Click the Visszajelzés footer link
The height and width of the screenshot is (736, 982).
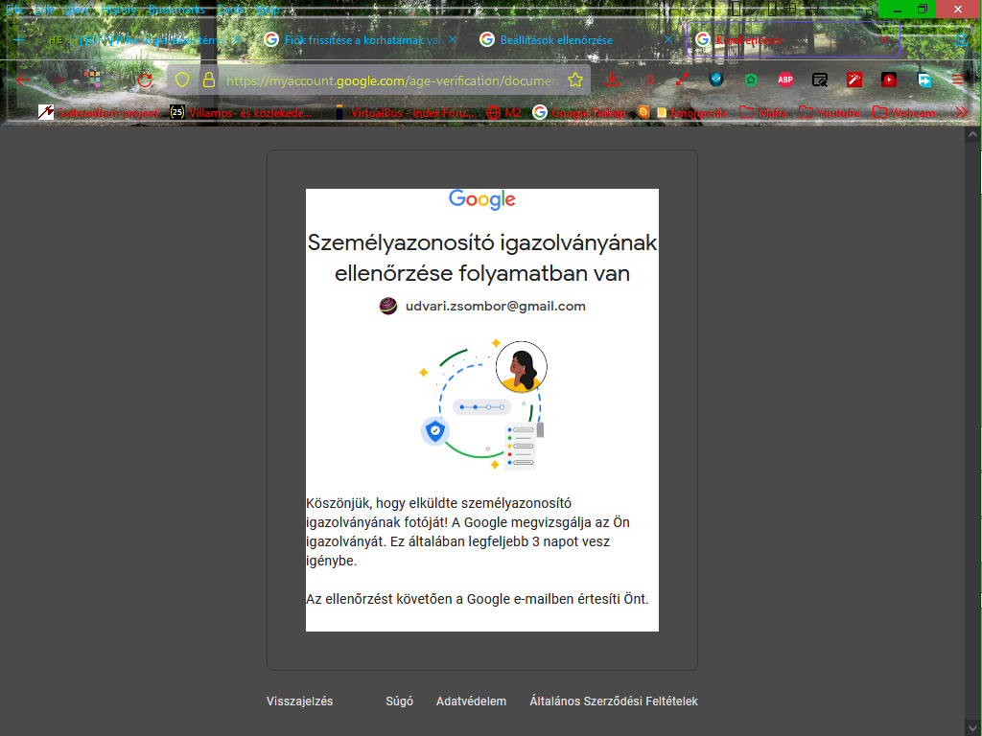[x=299, y=701]
